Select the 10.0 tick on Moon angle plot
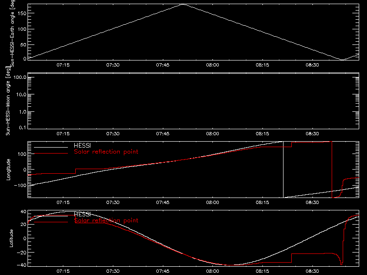Image resolution: width=367 pixels, height=275 pixels. click(21, 95)
